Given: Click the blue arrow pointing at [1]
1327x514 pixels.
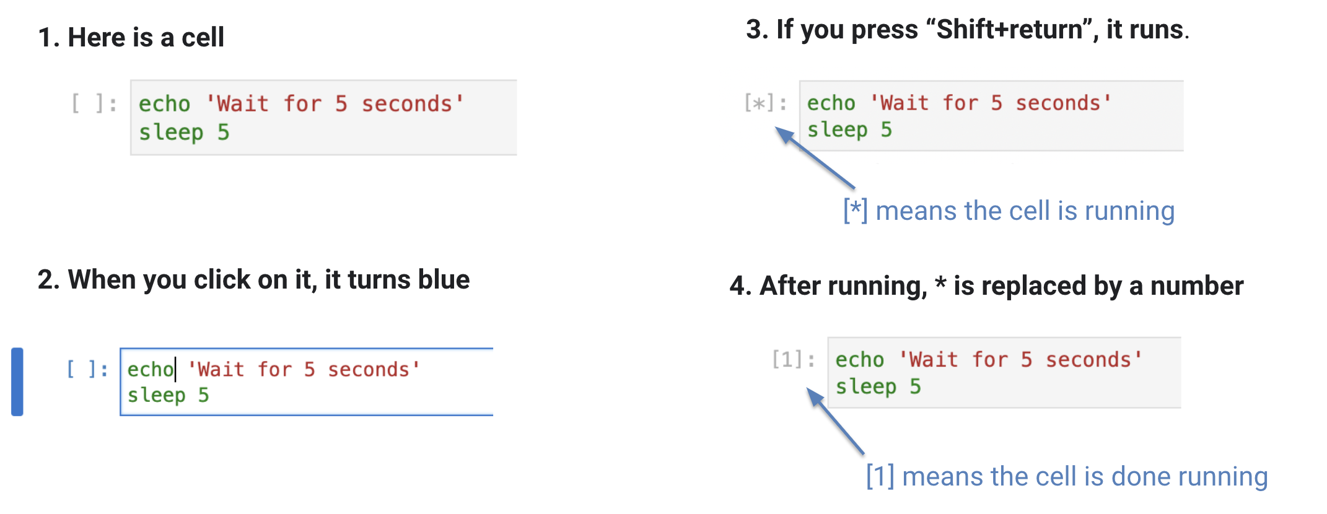Looking at the screenshot, I should click(835, 421).
